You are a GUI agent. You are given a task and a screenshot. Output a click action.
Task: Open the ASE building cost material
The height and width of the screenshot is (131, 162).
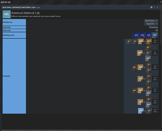click(149, 35)
